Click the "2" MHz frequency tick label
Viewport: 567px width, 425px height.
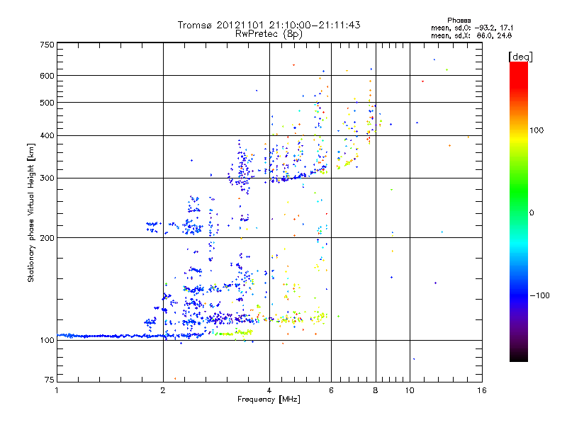click(163, 390)
